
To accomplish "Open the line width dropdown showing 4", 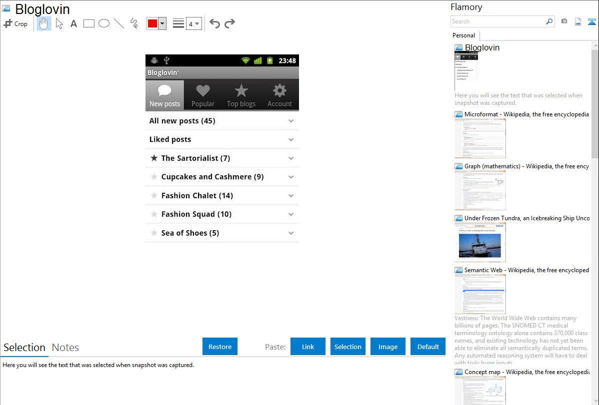I will (x=193, y=23).
